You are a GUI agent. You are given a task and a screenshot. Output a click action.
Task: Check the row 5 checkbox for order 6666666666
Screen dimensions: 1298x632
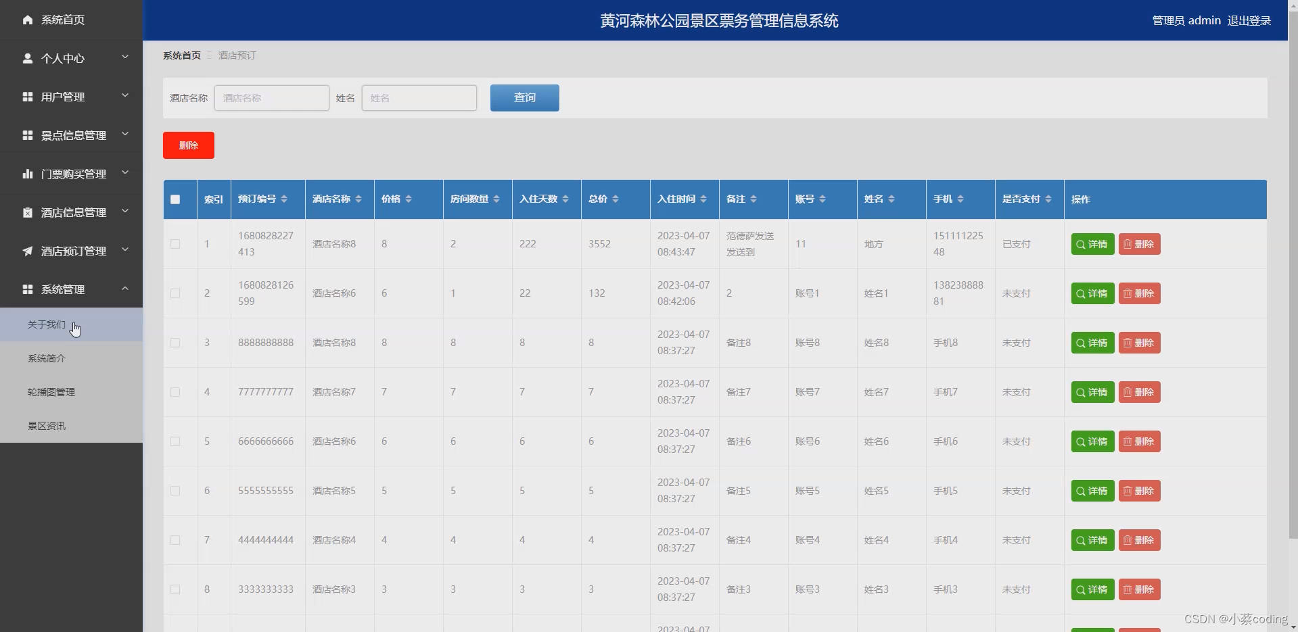[x=175, y=441]
